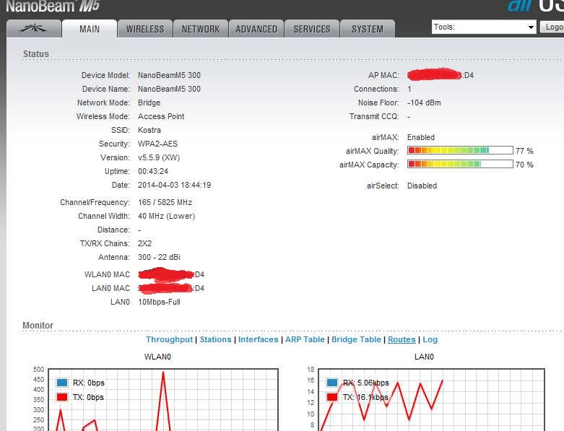This screenshot has height=431, width=564.
Task: Select the Network Mode value Bridge
Action: 149,103
